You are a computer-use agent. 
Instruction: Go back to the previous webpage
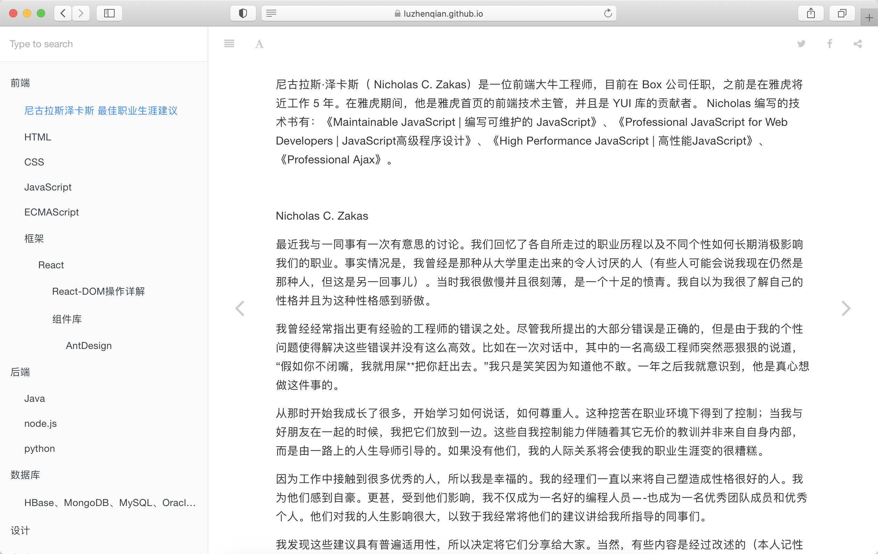click(63, 13)
